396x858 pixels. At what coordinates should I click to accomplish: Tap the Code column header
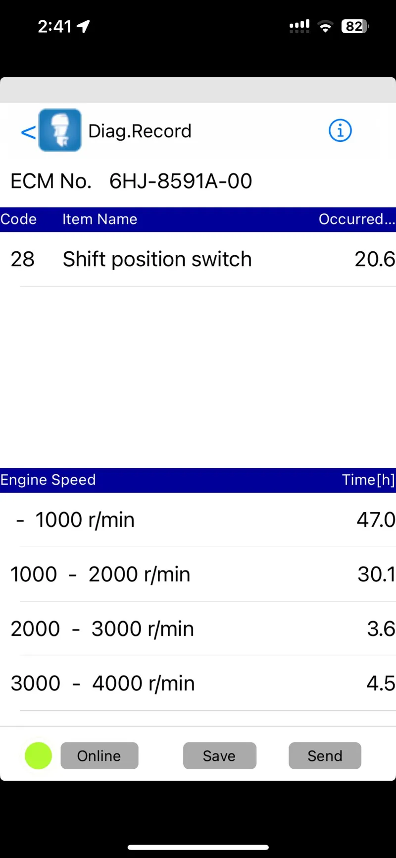19,219
